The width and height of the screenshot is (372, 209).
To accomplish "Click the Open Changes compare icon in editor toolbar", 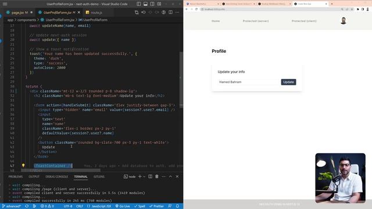I will pyautogui.click(x=137, y=12).
